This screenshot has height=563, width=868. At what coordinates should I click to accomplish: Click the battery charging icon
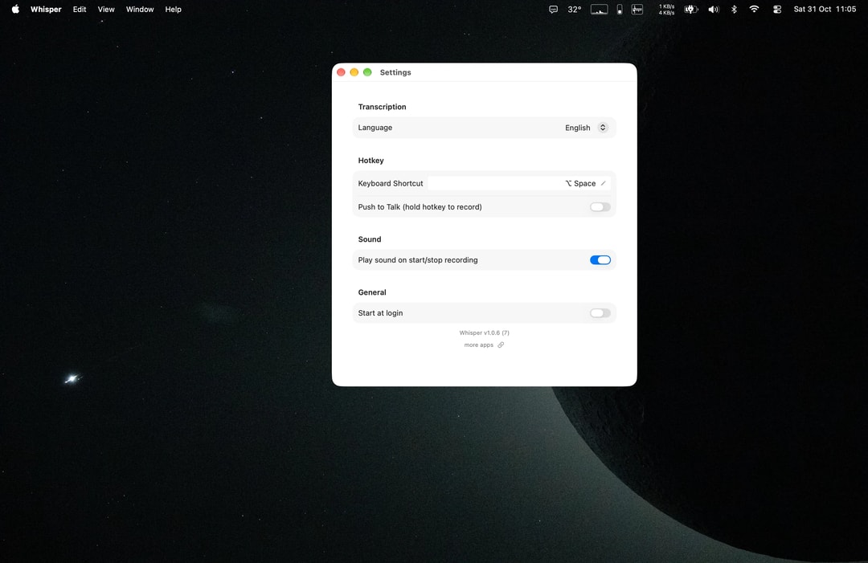pos(691,10)
